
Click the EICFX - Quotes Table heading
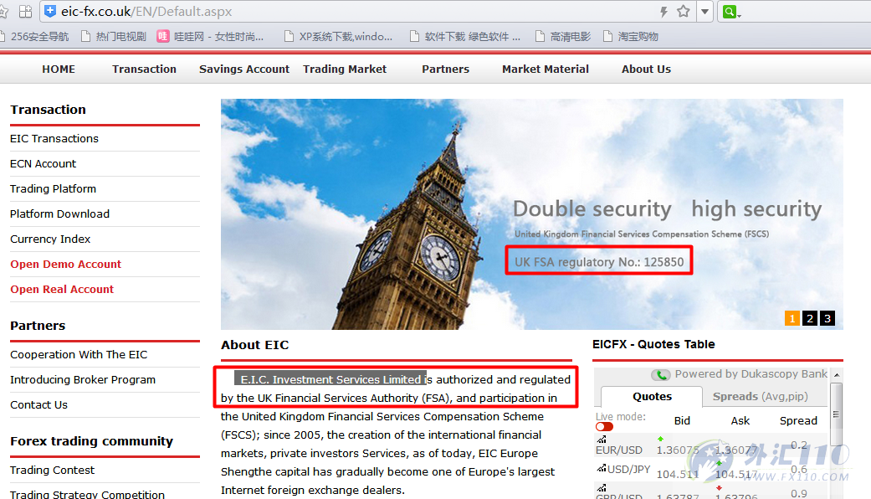click(653, 344)
